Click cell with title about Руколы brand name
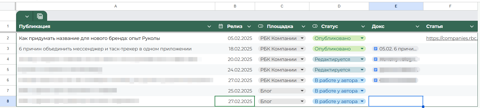The width and height of the screenshot is (480, 108). (x=115, y=38)
